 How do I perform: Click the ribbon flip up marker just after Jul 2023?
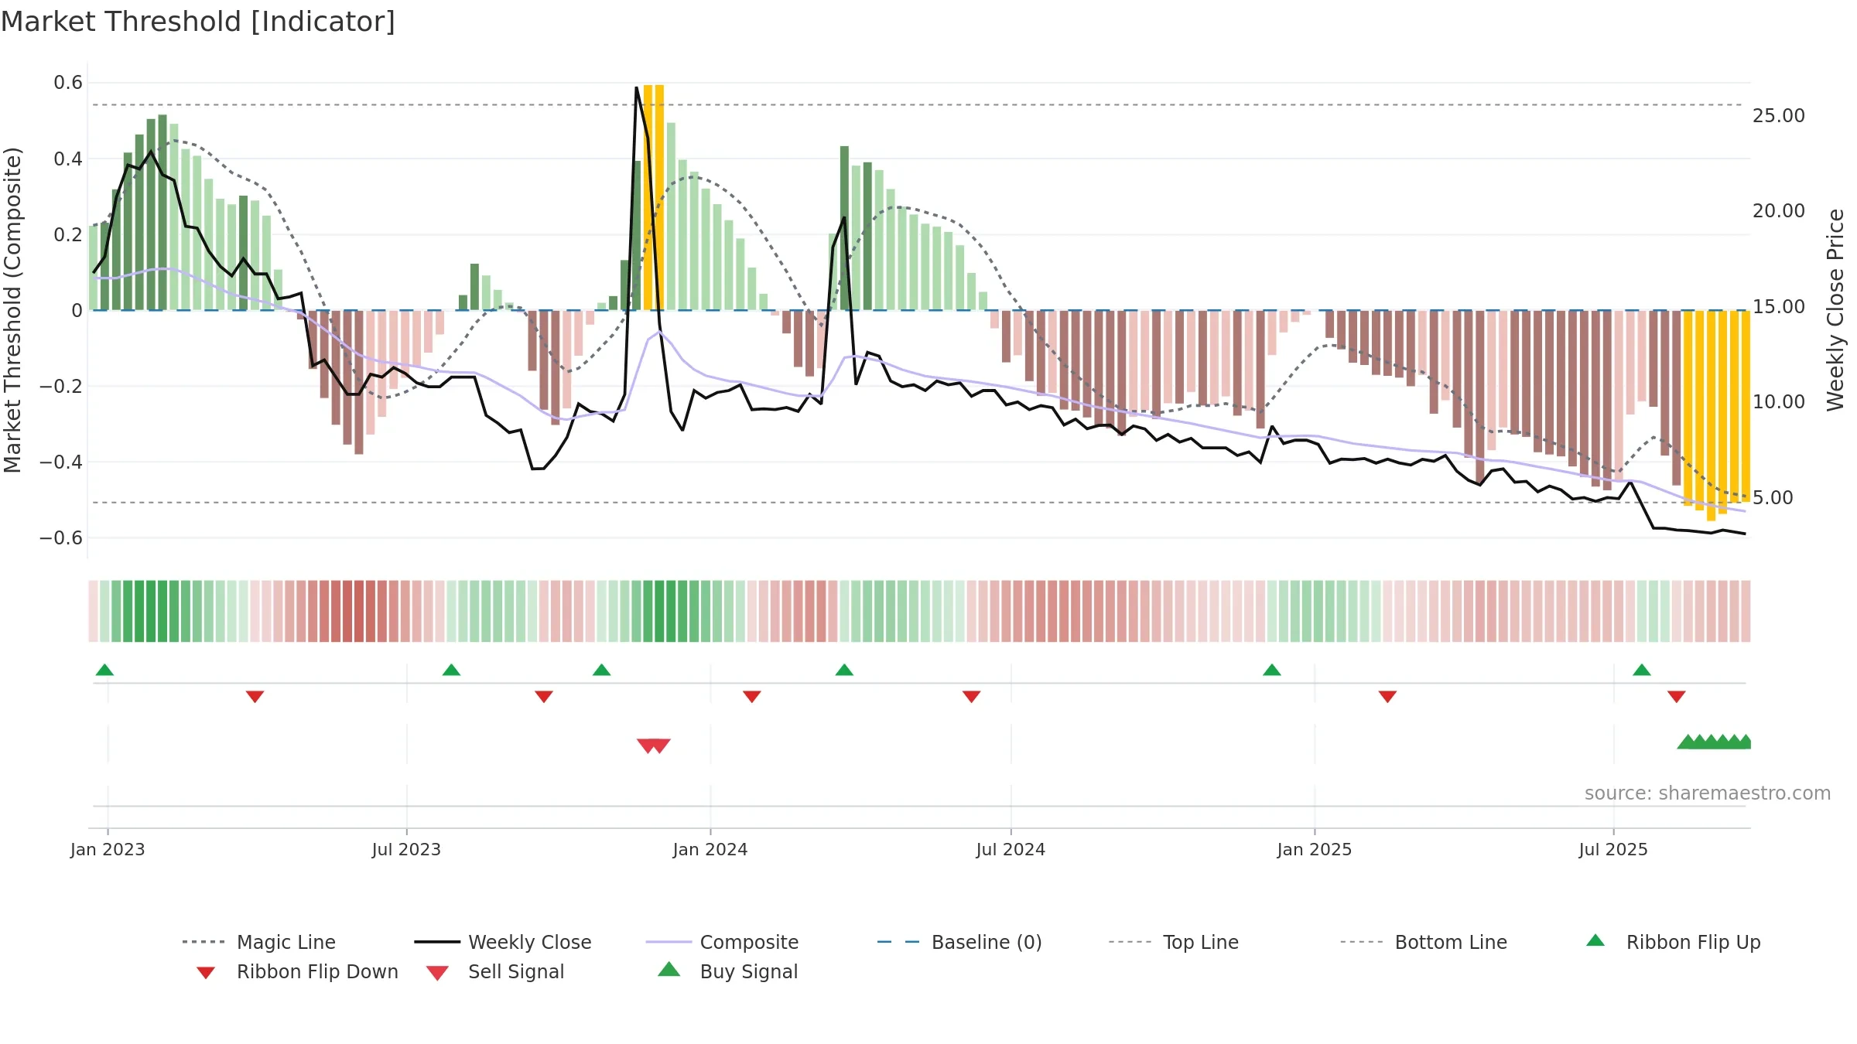pos(451,670)
